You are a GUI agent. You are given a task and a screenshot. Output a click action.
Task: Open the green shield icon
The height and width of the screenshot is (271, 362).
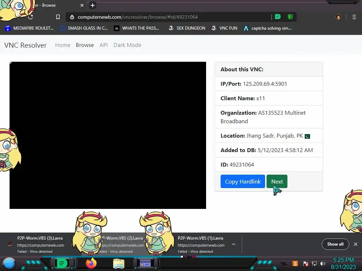click(x=290, y=17)
